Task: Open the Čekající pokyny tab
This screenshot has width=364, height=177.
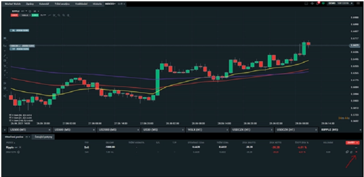Action: tap(43, 137)
